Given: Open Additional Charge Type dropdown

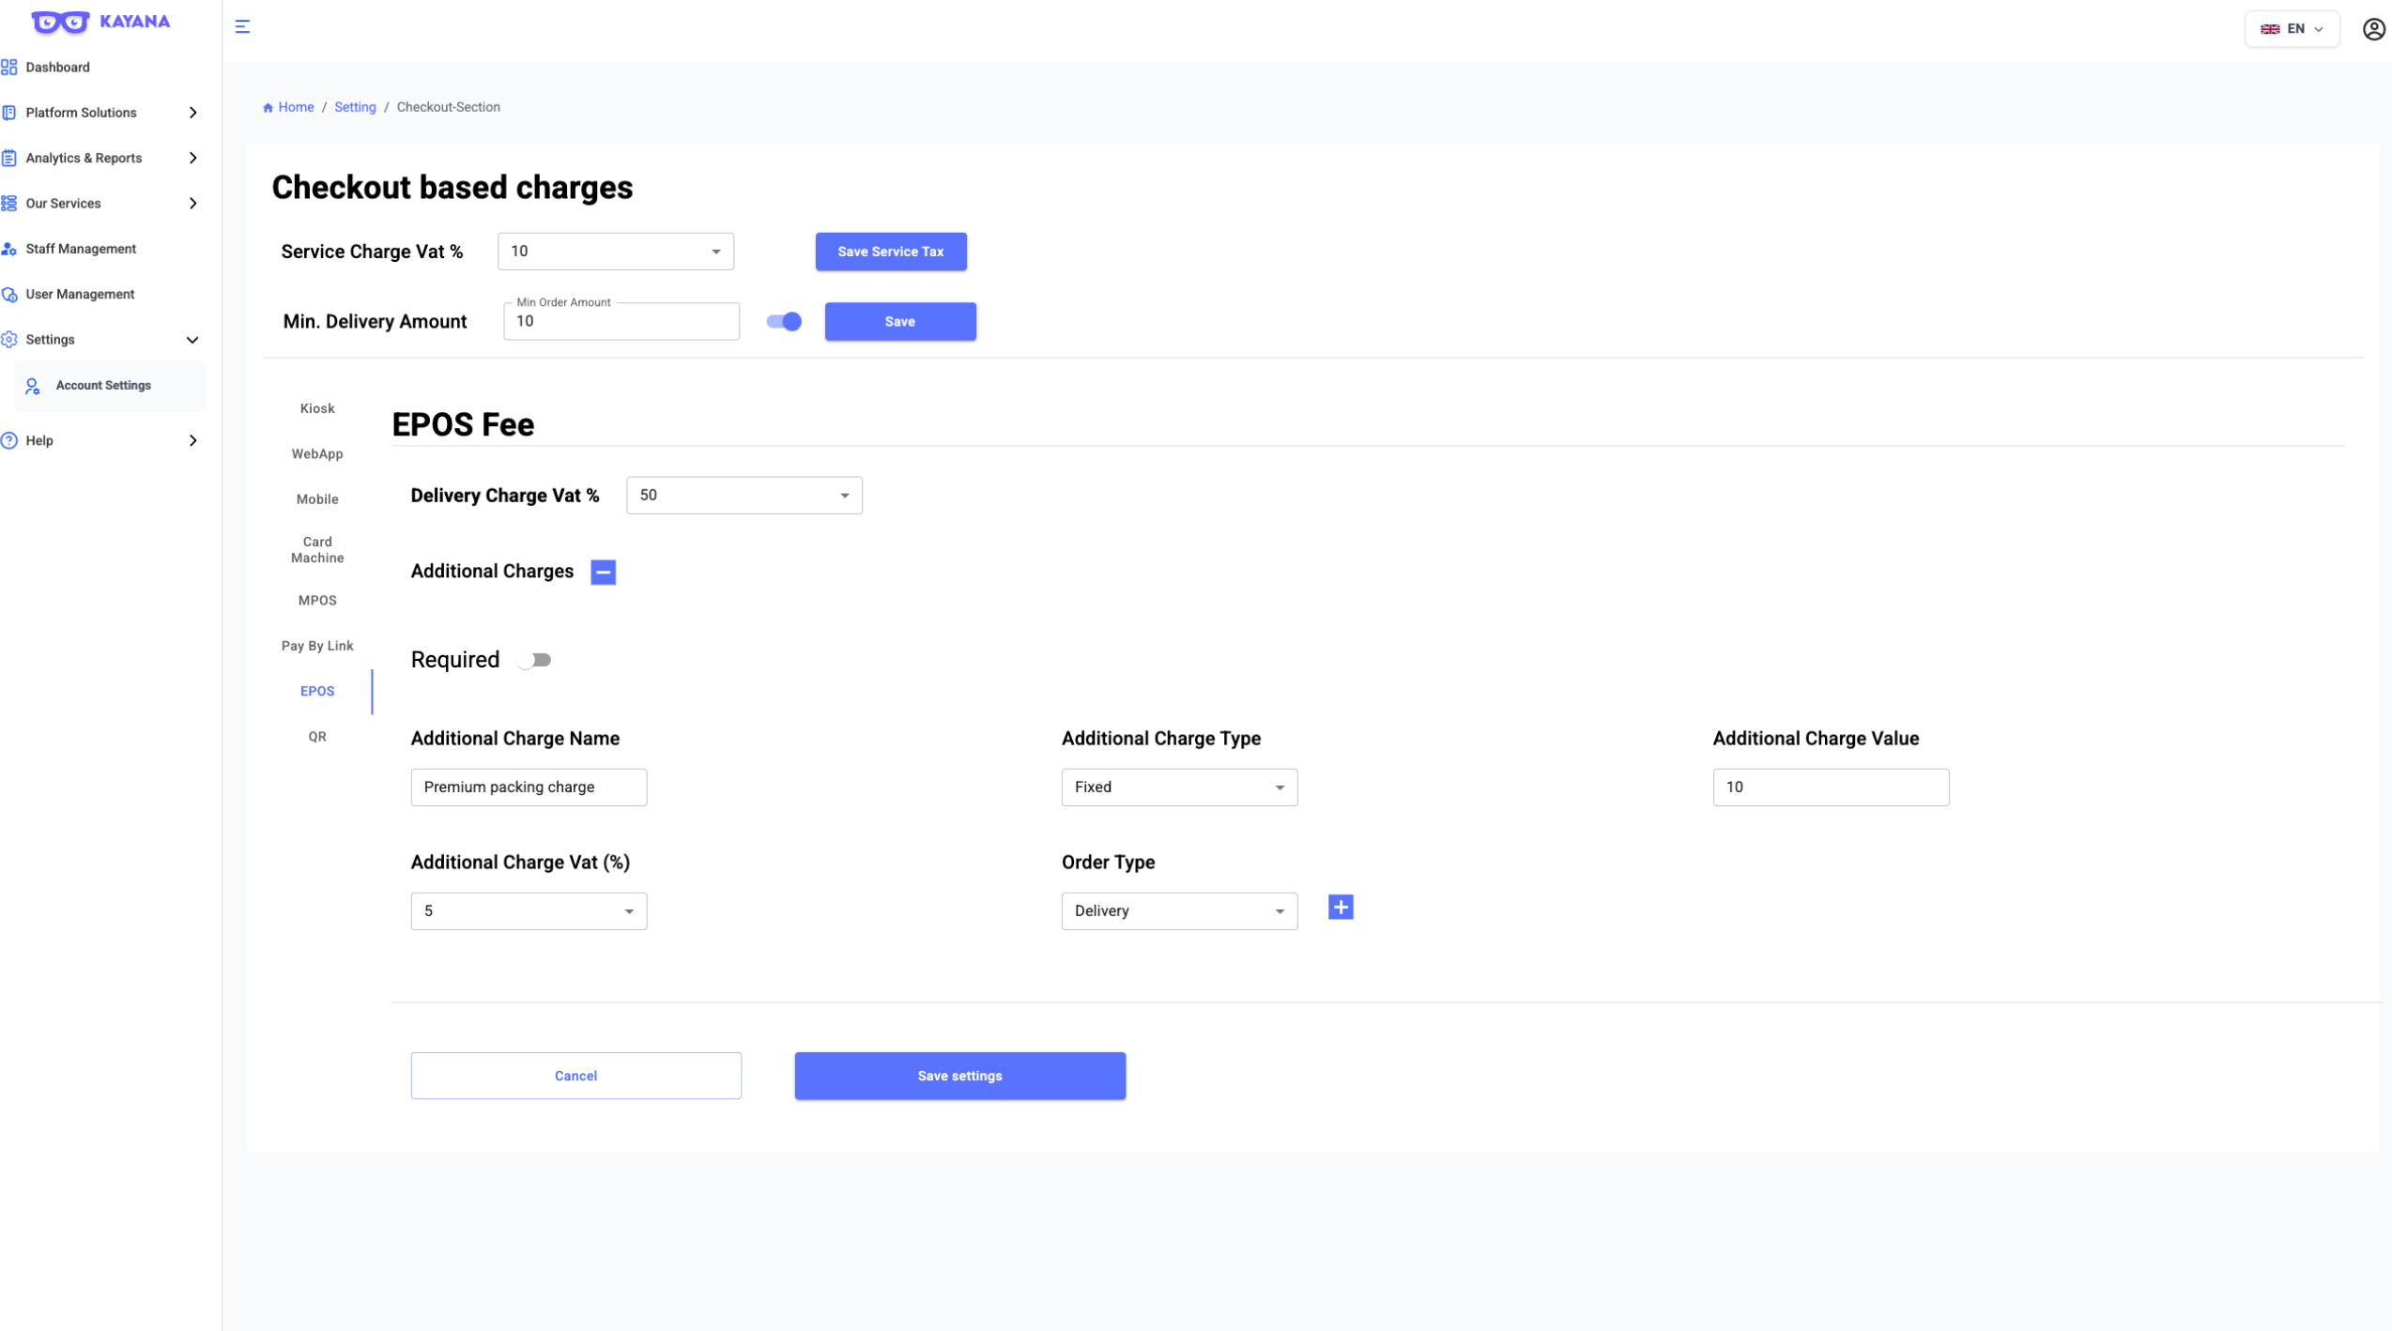Looking at the screenshot, I should 1179,788.
